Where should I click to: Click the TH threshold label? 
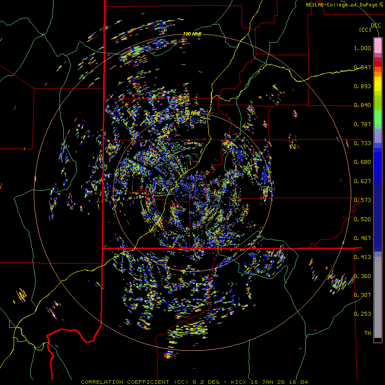[x=367, y=333]
